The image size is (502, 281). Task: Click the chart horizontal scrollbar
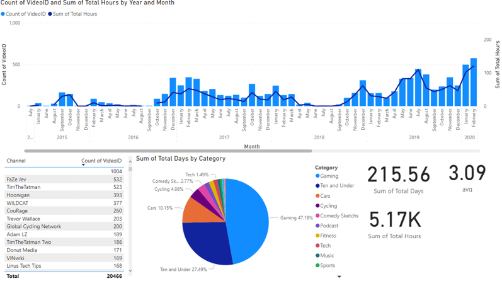pos(168,151)
